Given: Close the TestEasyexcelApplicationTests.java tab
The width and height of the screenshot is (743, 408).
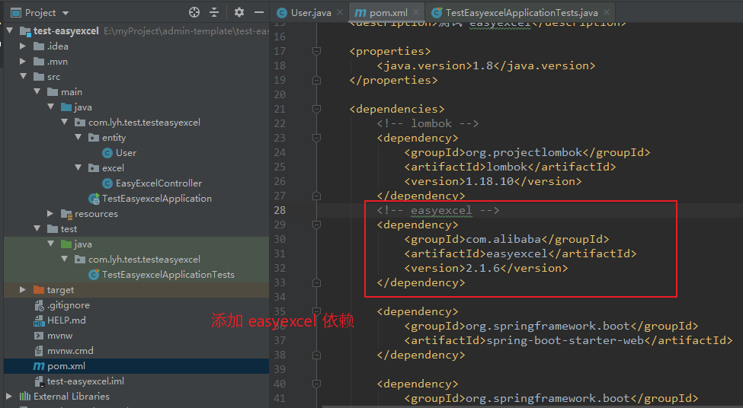Looking at the screenshot, I should pyautogui.click(x=607, y=12).
